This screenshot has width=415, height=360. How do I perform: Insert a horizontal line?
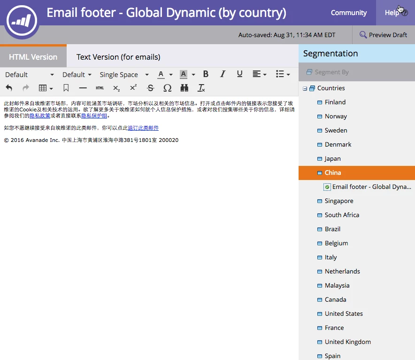(x=83, y=88)
